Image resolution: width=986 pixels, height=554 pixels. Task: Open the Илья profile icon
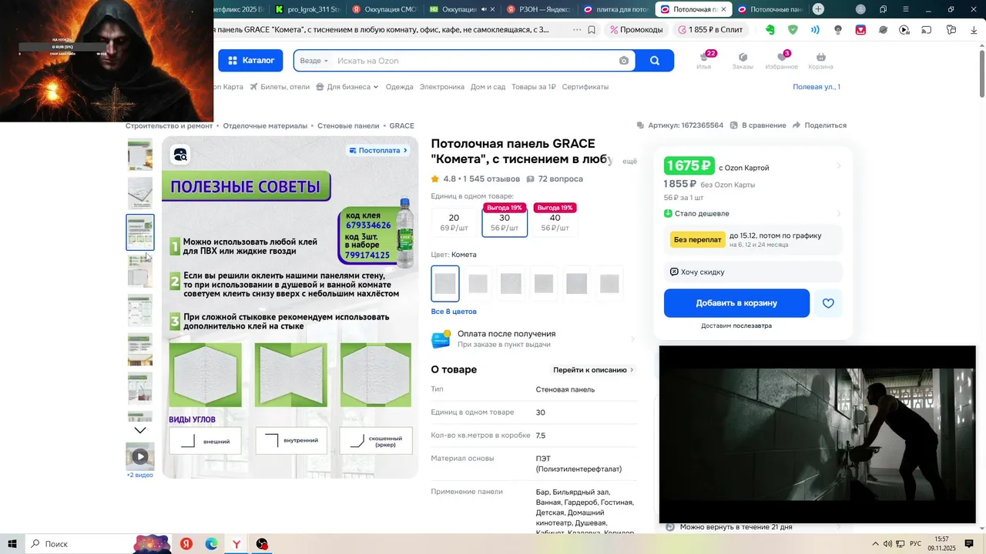pos(704,61)
